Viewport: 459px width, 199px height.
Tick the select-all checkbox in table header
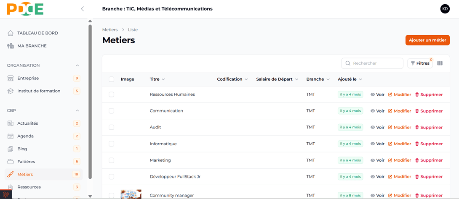click(x=111, y=79)
